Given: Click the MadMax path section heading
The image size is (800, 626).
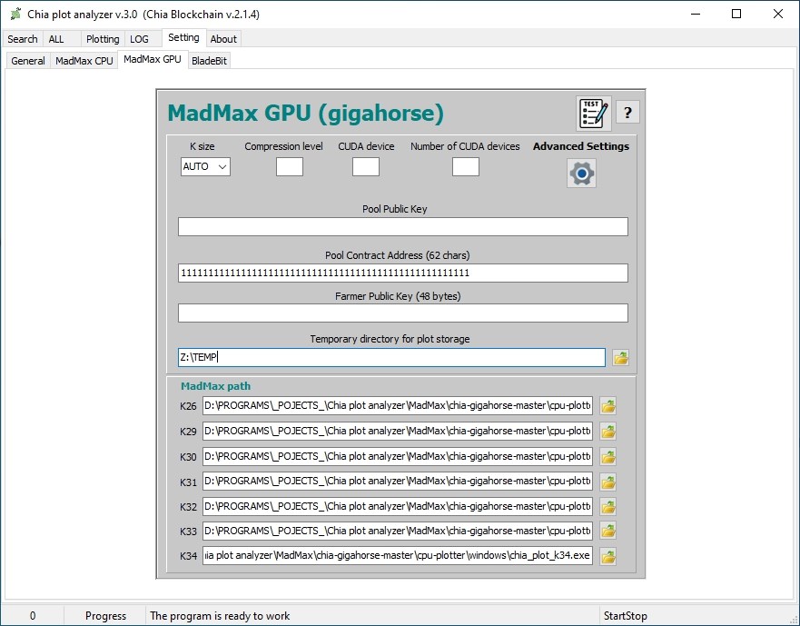Looking at the screenshot, I should click(216, 386).
